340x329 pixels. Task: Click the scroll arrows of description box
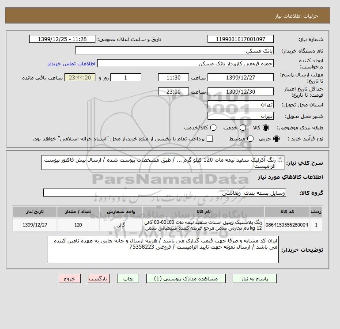(x=280, y=160)
